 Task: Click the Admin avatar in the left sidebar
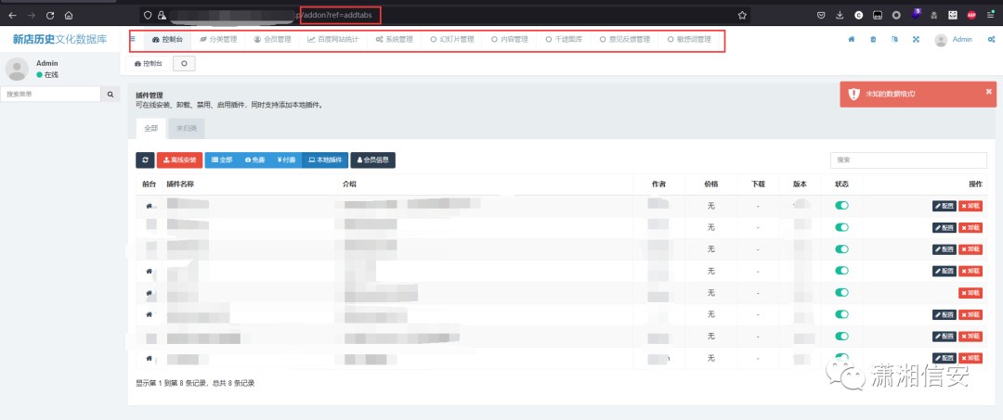(x=17, y=69)
